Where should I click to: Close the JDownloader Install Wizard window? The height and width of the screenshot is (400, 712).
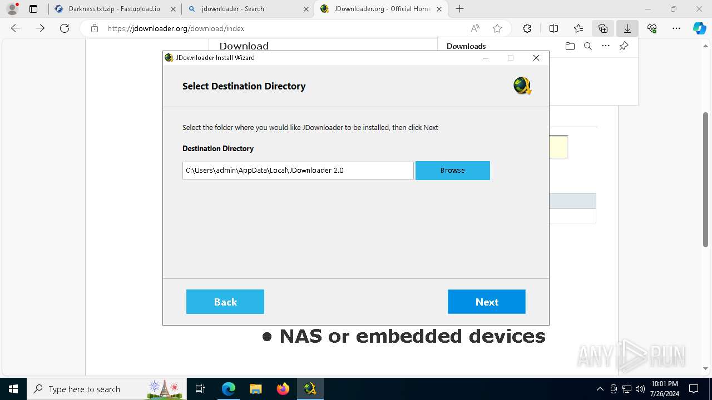(536, 58)
